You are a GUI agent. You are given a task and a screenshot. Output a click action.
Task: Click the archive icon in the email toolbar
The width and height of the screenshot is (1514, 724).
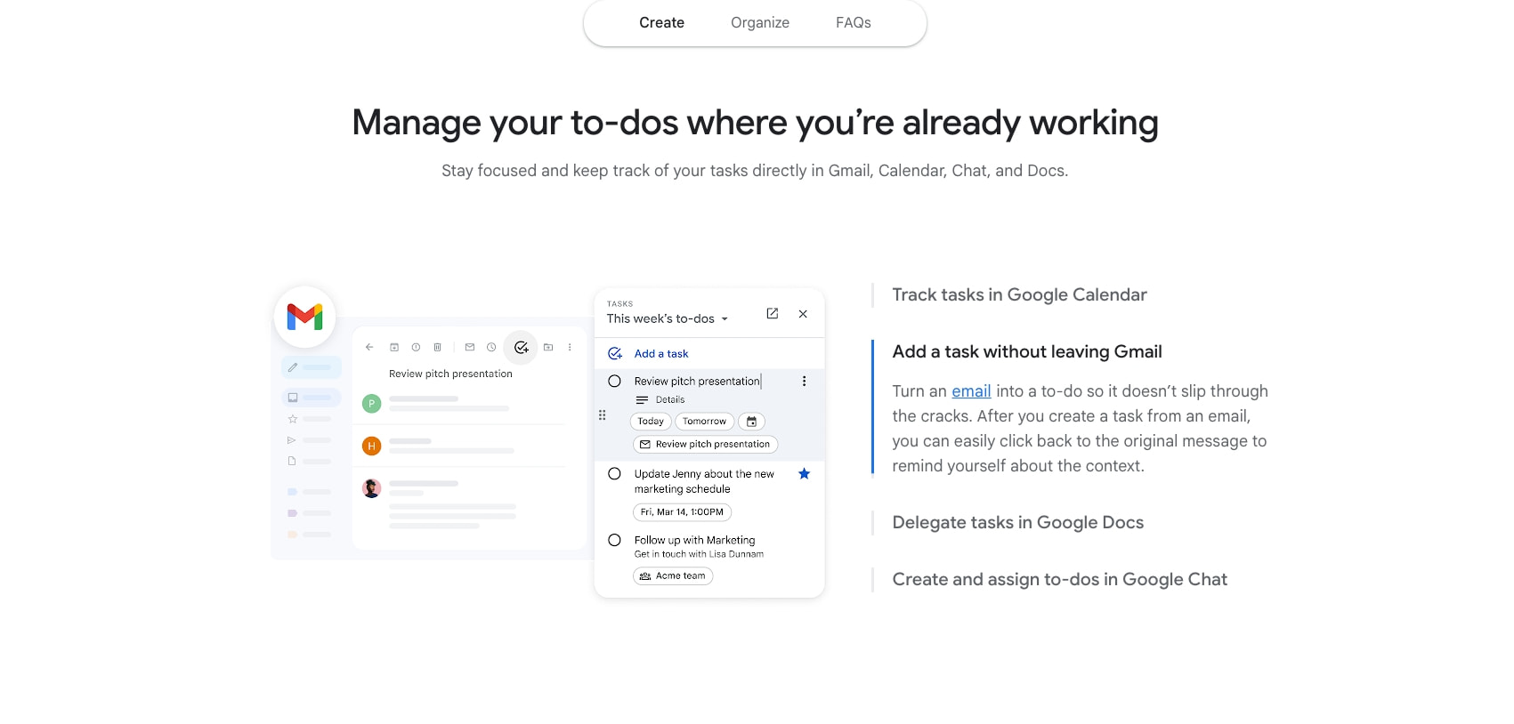[394, 348]
